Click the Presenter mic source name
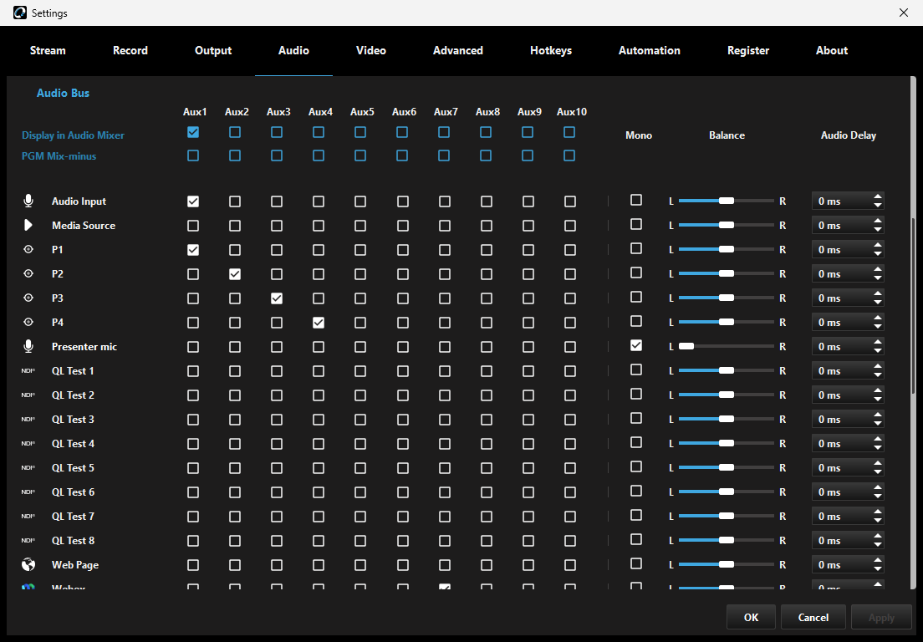 [x=84, y=347]
